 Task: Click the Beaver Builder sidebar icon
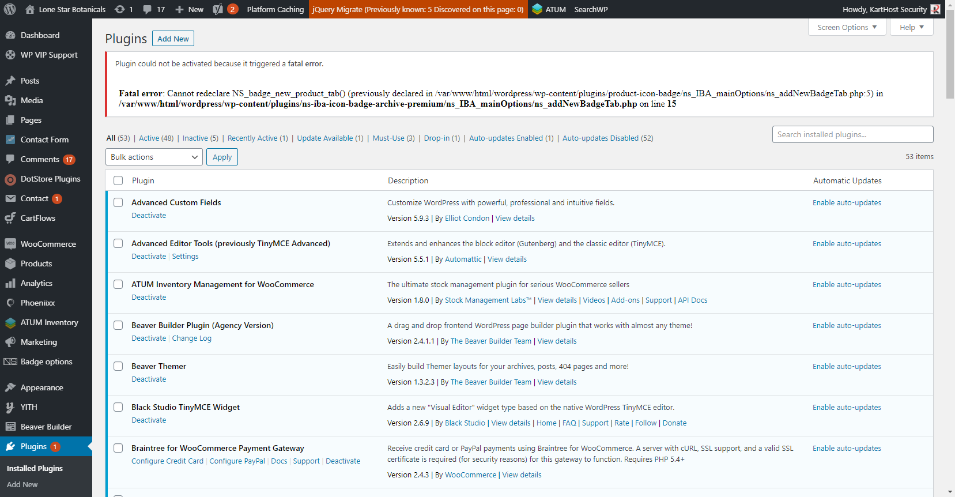(x=10, y=427)
